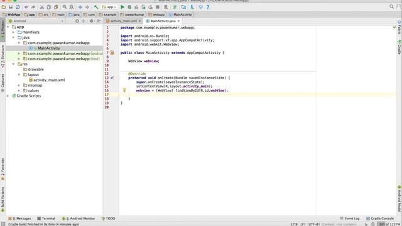This screenshot has height=226, width=402.
Task: Expand the manifests folder arrow
Action: click(x=14, y=32)
